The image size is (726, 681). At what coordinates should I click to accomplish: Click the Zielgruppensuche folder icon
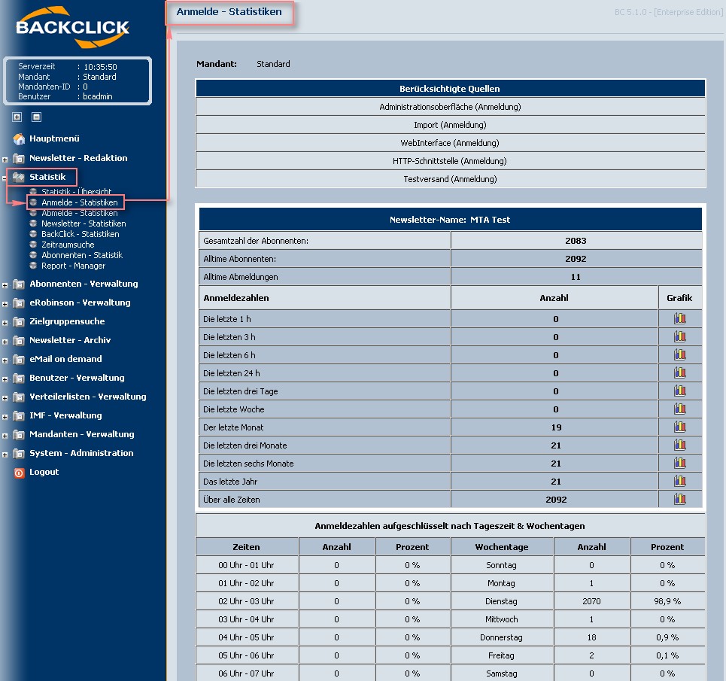19,321
